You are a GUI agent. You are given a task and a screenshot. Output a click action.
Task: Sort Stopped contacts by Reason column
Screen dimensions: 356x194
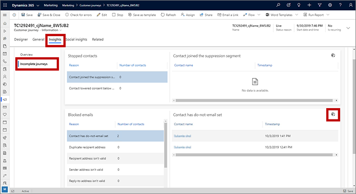pos(74,65)
